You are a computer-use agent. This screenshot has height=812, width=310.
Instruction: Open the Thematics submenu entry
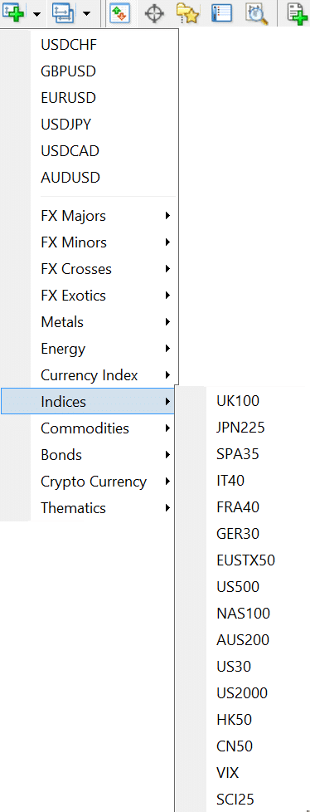(104, 508)
